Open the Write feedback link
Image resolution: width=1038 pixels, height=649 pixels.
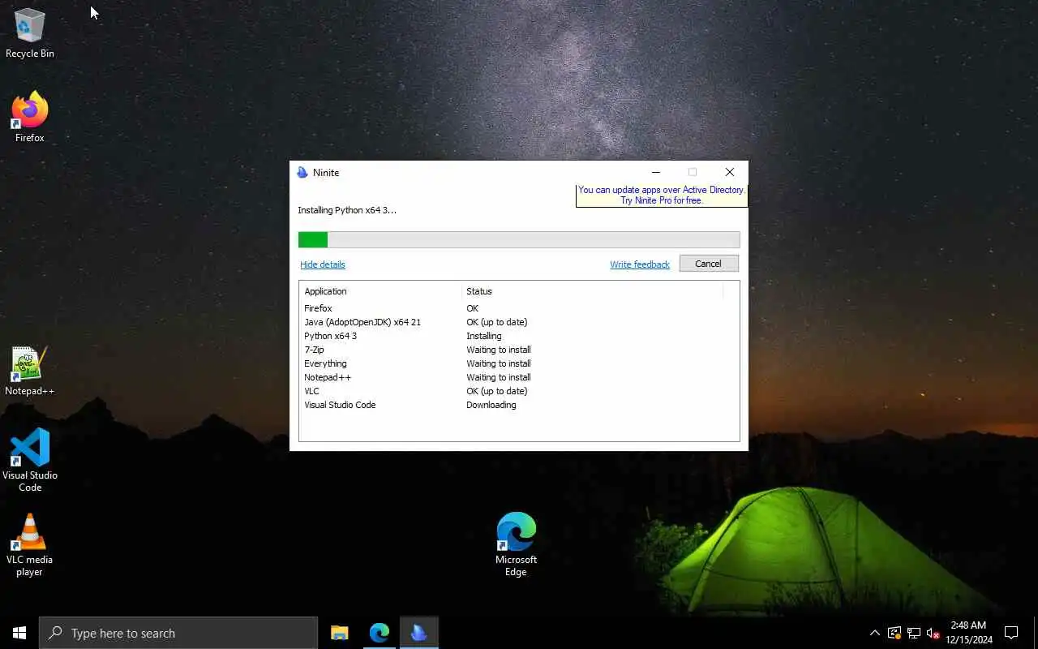pyautogui.click(x=640, y=264)
